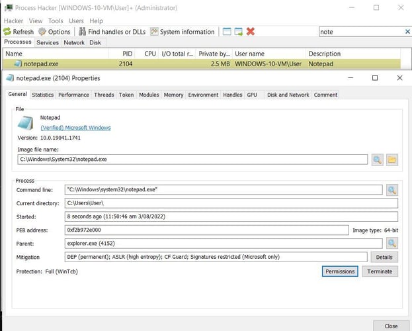Viewport: 412px width, 331px height.
Task: Open System information graph
Action: pyautogui.click(x=183, y=32)
